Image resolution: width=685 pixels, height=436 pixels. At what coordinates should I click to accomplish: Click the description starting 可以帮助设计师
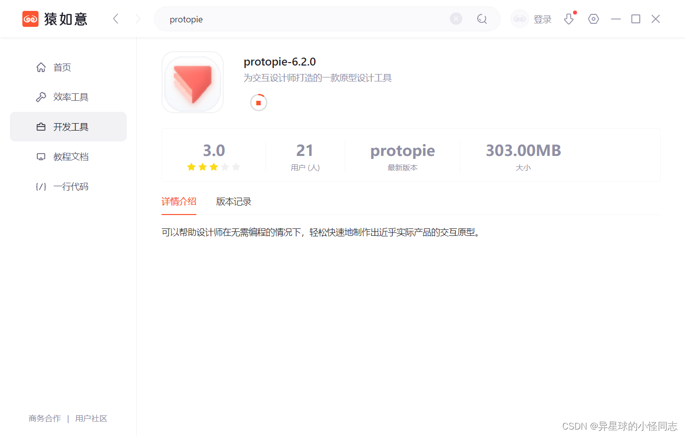[x=322, y=232]
